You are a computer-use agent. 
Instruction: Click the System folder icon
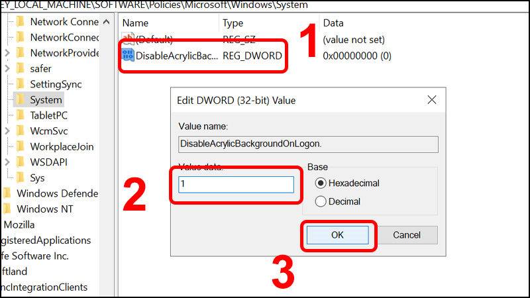(x=21, y=100)
